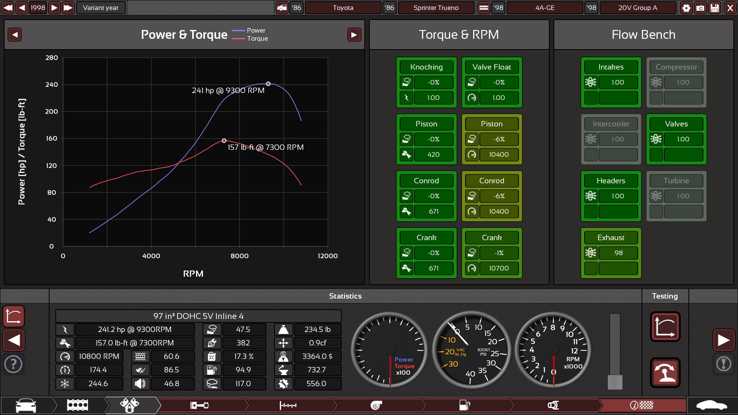Click the warning exclamation icon
The width and height of the screenshot is (738, 415).
click(724, 364)
